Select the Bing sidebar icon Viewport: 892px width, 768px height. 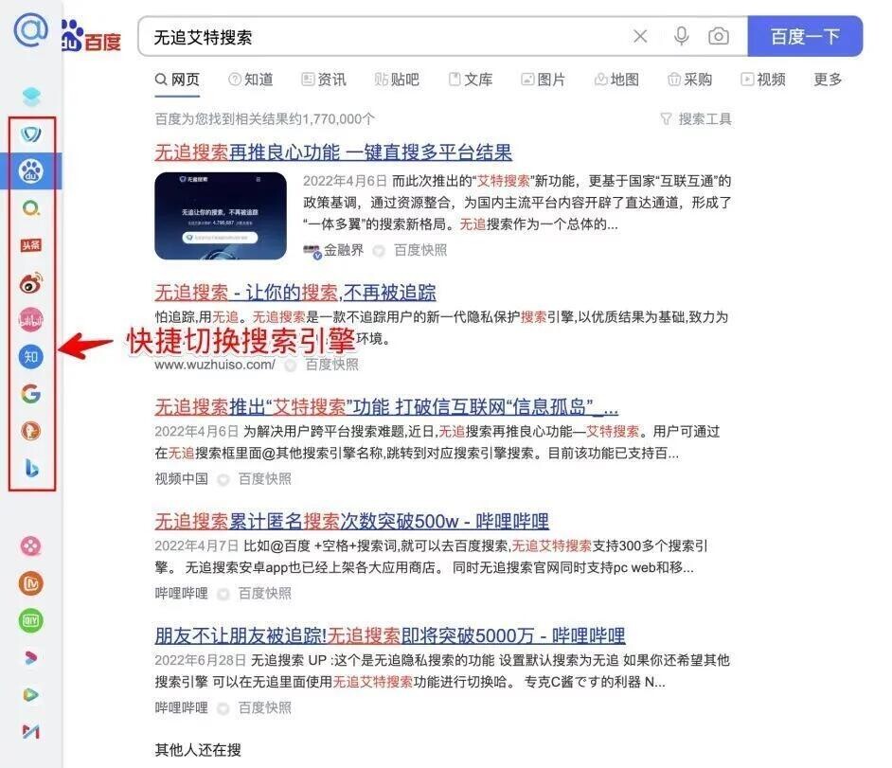coord(32,468)
